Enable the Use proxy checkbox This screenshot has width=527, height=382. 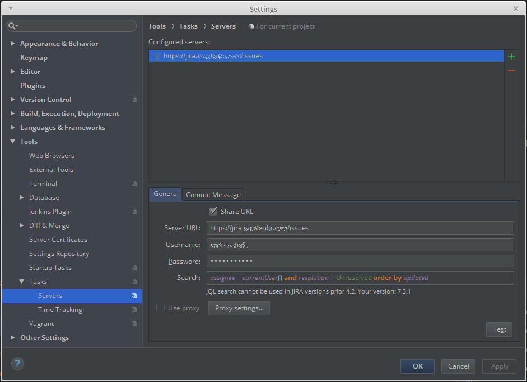click(x=161, y=308)
